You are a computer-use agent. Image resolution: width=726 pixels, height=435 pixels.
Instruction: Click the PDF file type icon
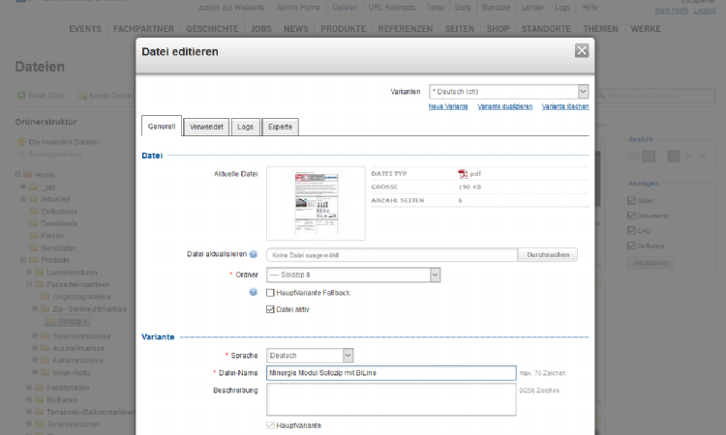[463, 174]
